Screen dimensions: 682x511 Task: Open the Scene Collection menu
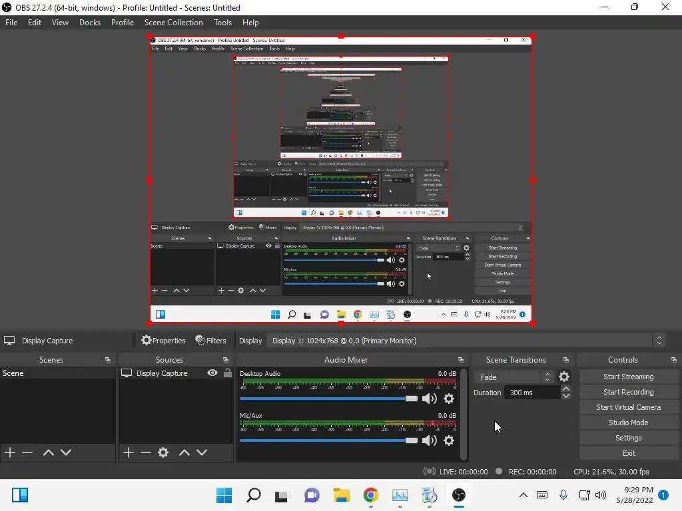coord(174,23)
